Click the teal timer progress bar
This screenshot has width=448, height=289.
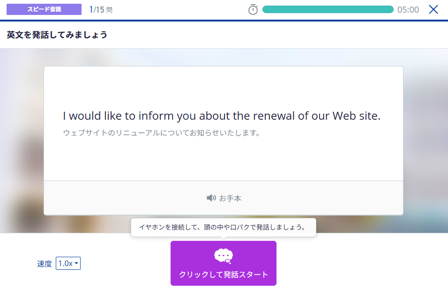pyautogui.click(x=328, y=9)
